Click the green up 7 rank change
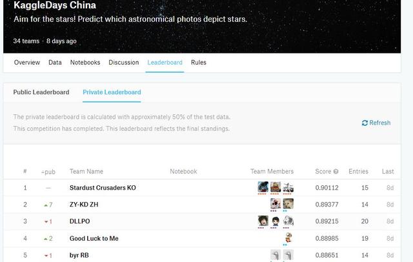413x262 pixels. tap(48, 205)
